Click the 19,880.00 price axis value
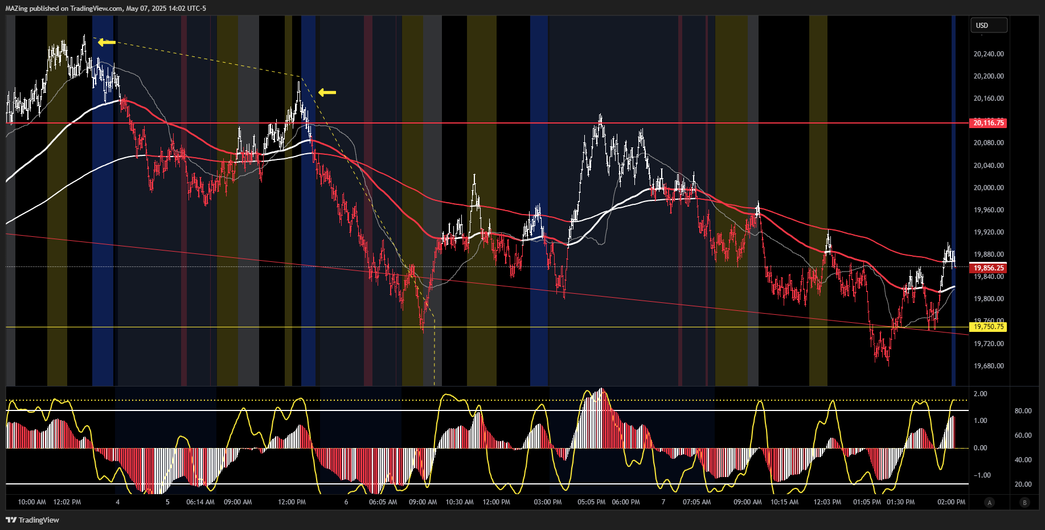 coord(989,254)
